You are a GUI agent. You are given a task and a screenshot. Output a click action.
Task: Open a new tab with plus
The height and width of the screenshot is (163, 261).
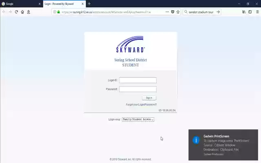coord(89,4)
